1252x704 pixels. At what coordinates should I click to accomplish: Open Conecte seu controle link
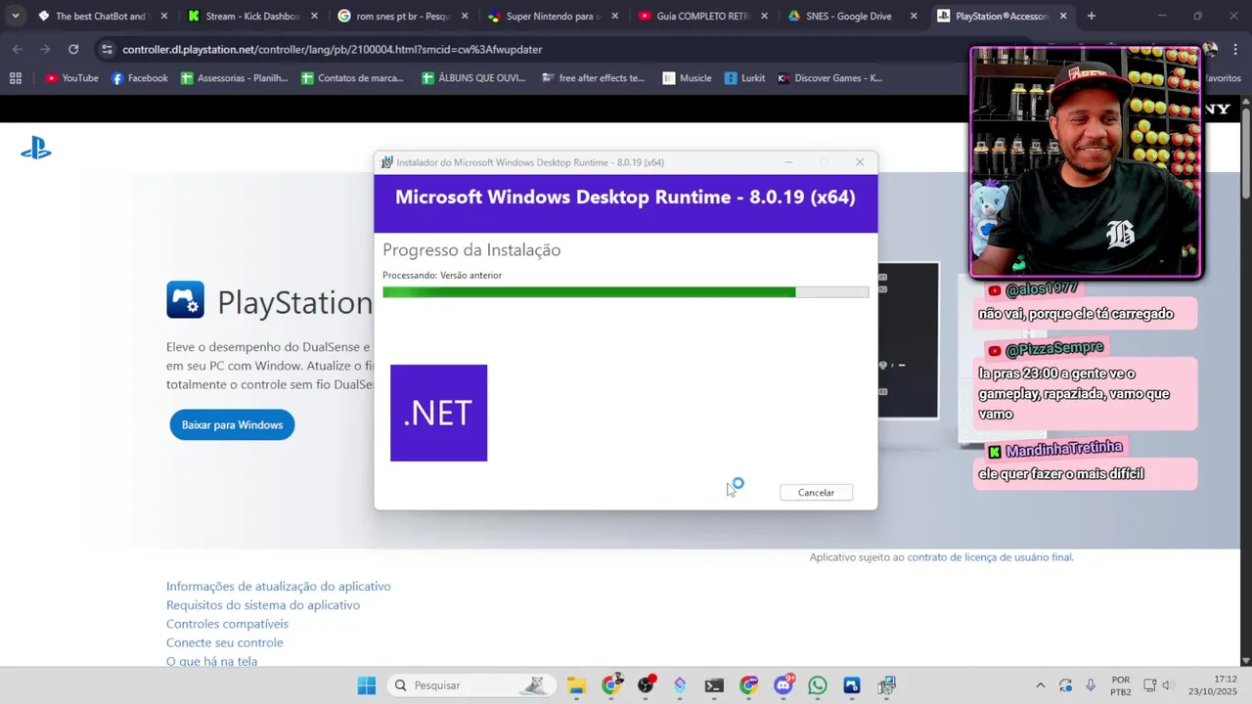click(224, 642)
